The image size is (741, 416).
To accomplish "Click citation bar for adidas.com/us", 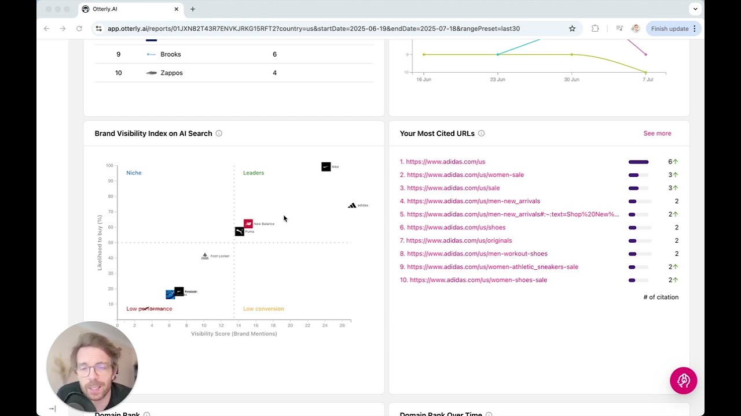I will [639, 162].
